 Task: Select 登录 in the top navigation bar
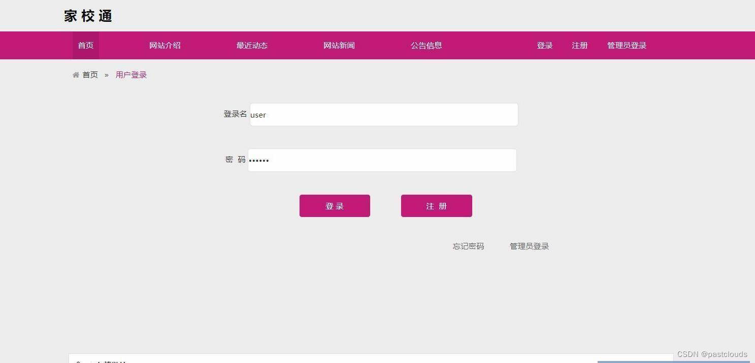click(544, 45)
